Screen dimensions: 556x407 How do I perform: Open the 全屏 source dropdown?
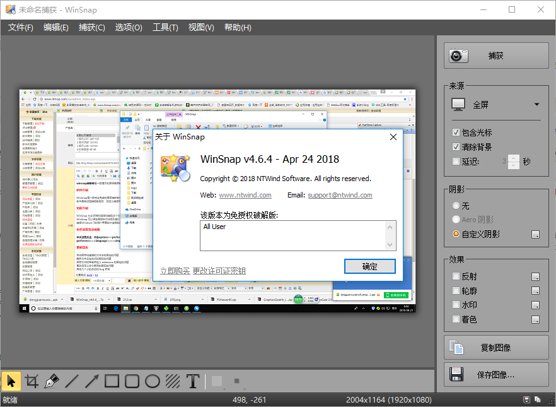pos(536,105)
